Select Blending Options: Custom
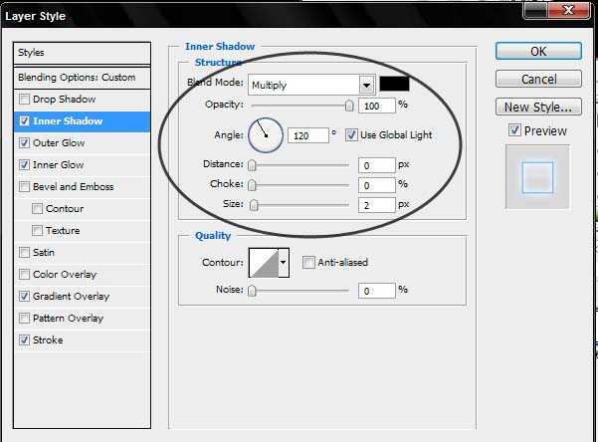598x442 pixels. 82,78
